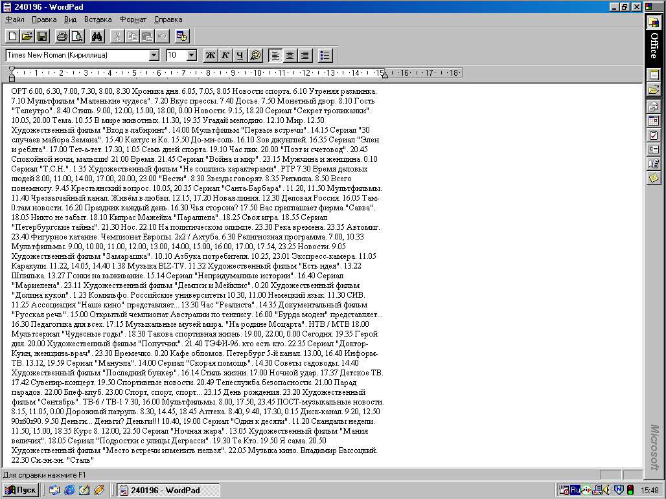The height and width of the screenshot is (499, 666).
Task: Open Print Preview from the toolbar
Action: coord(76,36)
